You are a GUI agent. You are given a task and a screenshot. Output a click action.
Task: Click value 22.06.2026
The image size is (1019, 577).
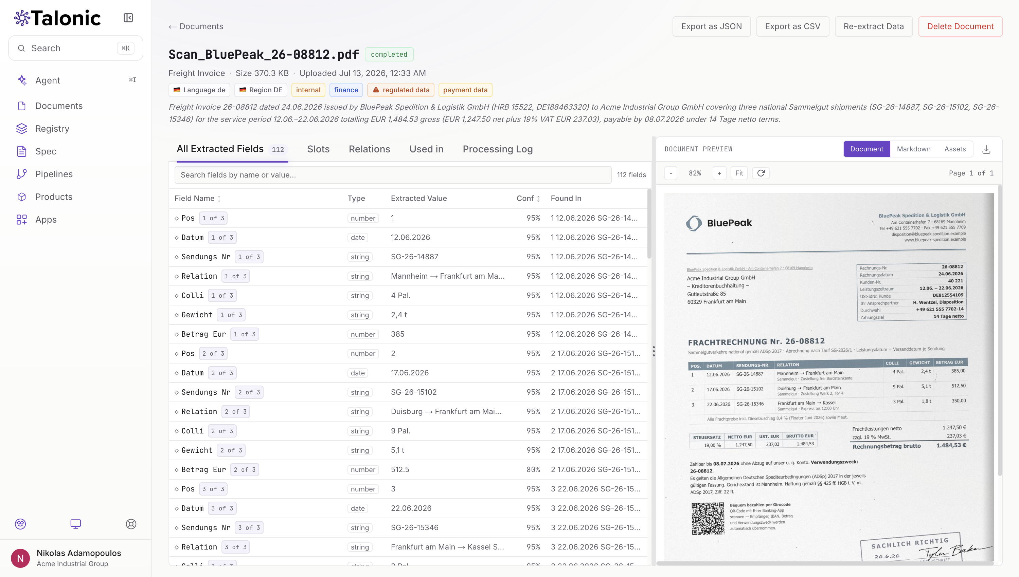click(411, 508)
